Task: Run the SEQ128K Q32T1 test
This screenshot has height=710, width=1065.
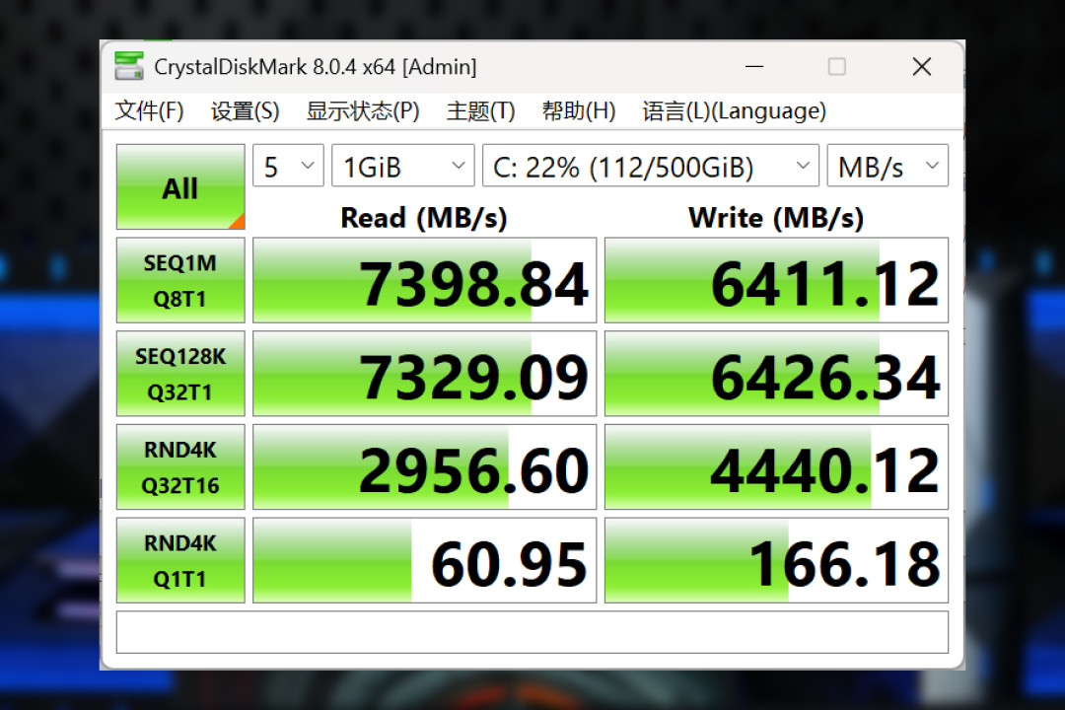Action: click(180, 374)
